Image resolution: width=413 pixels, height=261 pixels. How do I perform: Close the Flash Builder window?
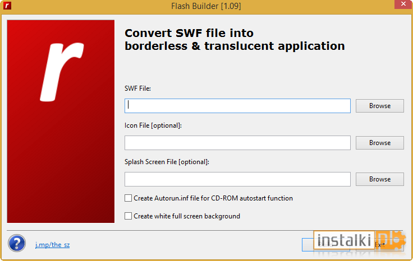(x=403, y=4)
